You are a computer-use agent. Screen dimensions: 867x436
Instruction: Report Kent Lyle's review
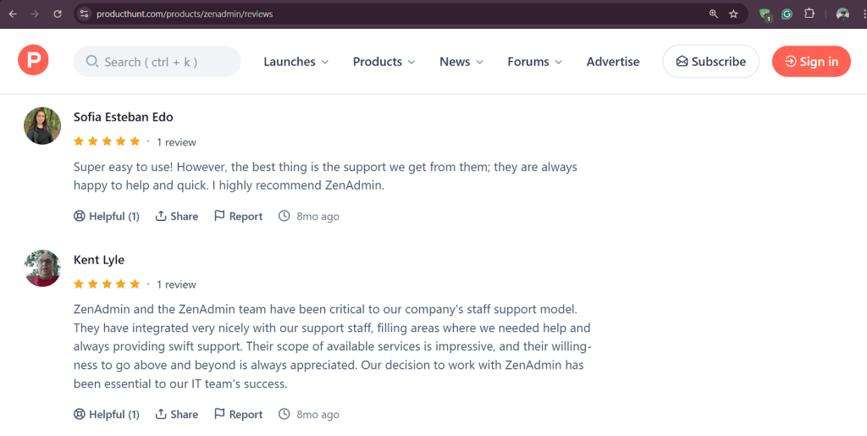click(x=238, y=415)
